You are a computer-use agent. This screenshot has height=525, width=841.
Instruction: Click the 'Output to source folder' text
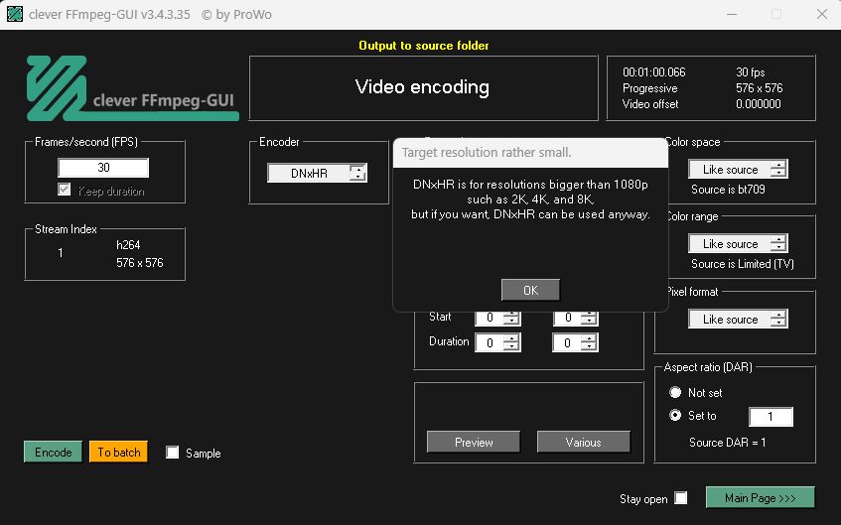click(x=424, y=46)
